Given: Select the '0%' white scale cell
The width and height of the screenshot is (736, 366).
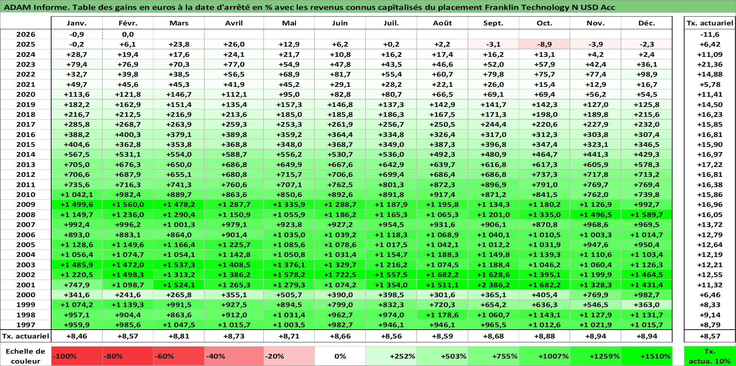Looking at the screenshot, I should [x=340, y=356].
